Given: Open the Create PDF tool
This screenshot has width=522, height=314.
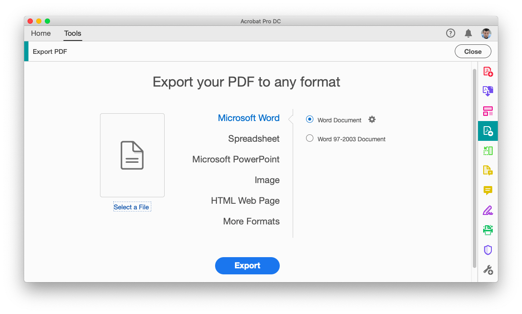Looking at the screenshot, I should pos(488,71).
